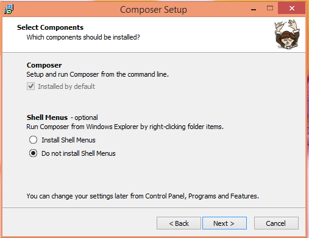Click the bold 'Composer' section heading

44,65
